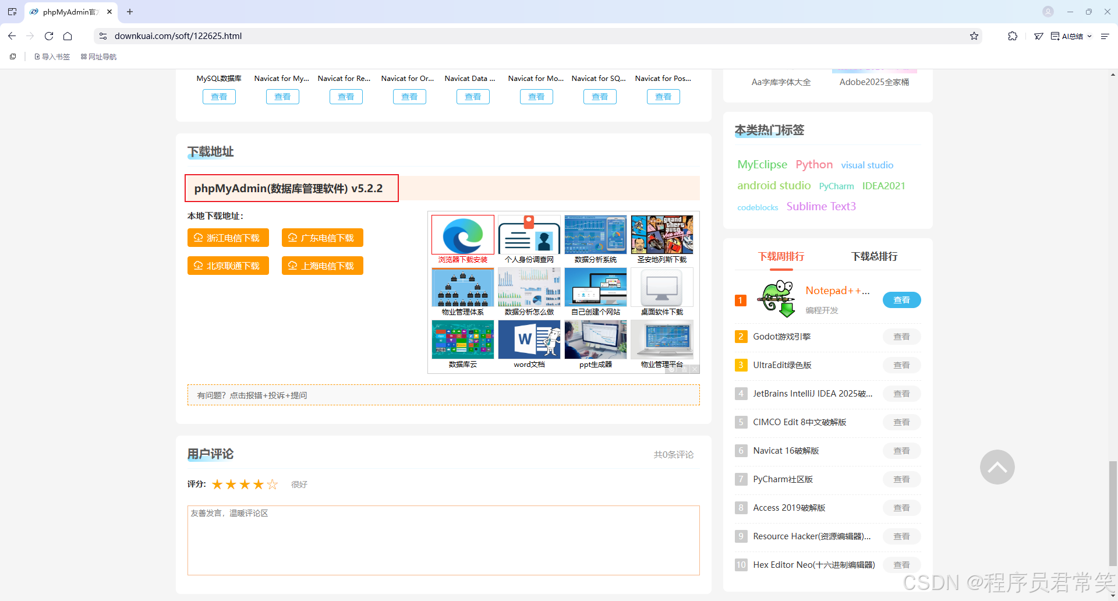Open JetBrains IntelliJ IDEA 2025 ranking entry
The height and width of the screenshot is (601, 1118).
812,394
